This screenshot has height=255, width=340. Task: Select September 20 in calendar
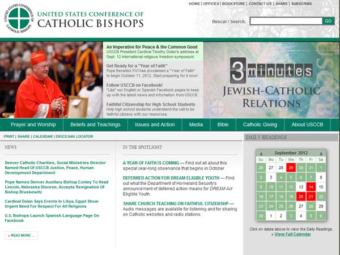pyautogui.click(x=301, y=197)
